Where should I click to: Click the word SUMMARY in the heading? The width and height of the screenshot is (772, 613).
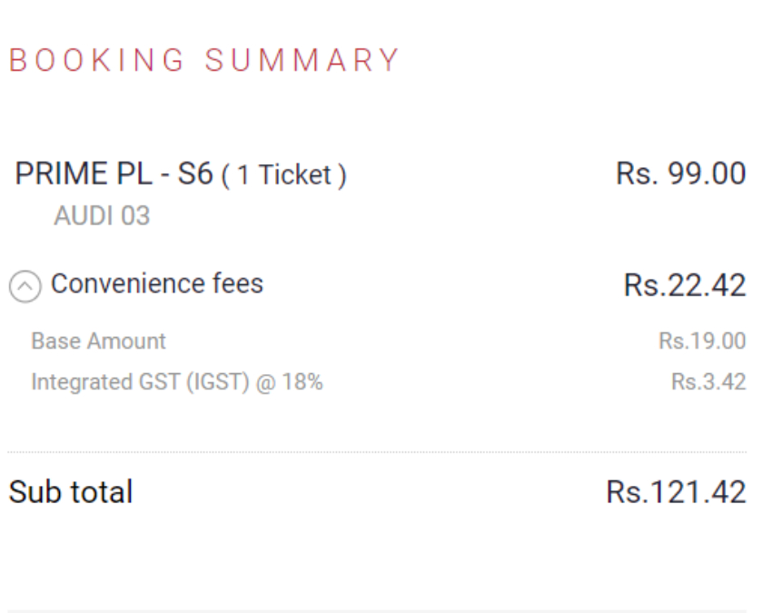click(302, 61)
